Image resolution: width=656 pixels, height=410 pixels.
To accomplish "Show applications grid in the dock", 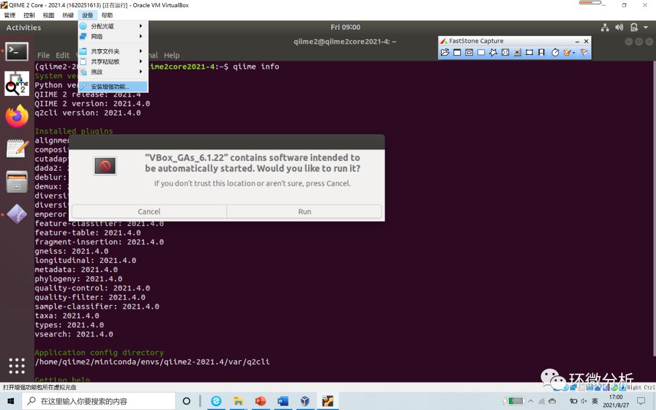I will [17, 366].
